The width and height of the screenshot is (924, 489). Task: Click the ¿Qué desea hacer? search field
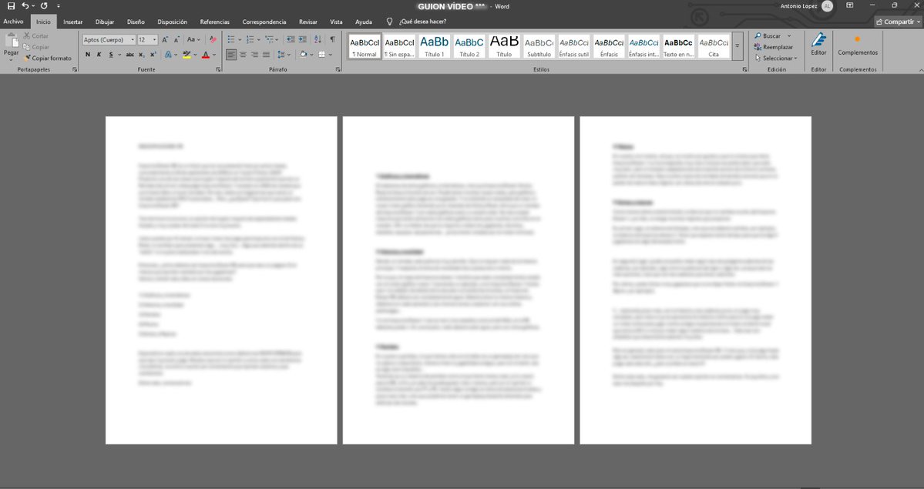coord(422,22)
